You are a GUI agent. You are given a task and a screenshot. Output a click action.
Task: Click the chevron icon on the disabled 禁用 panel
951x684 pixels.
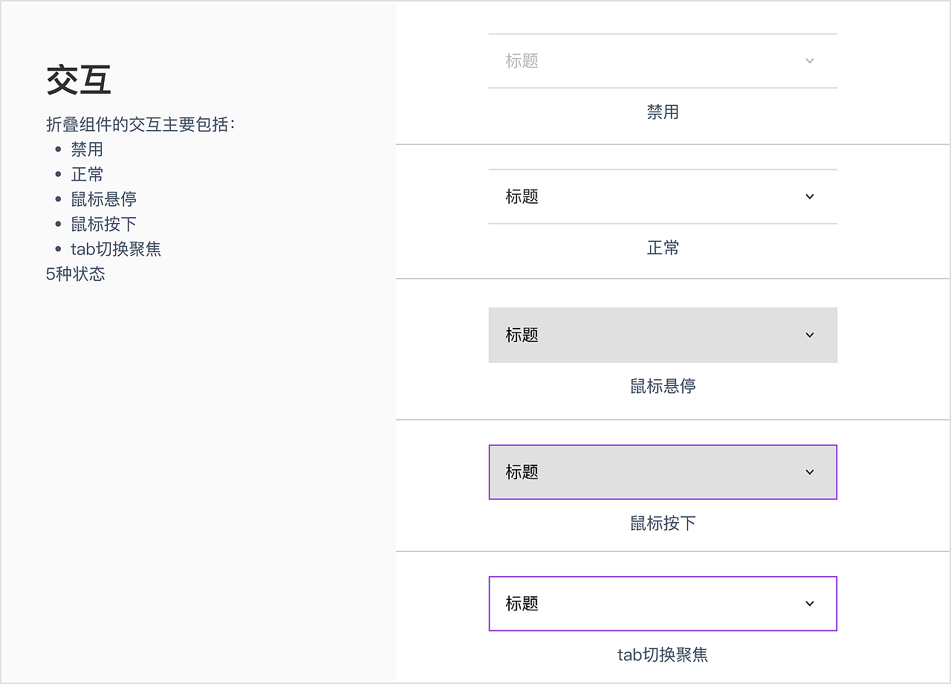pos(809,60)
